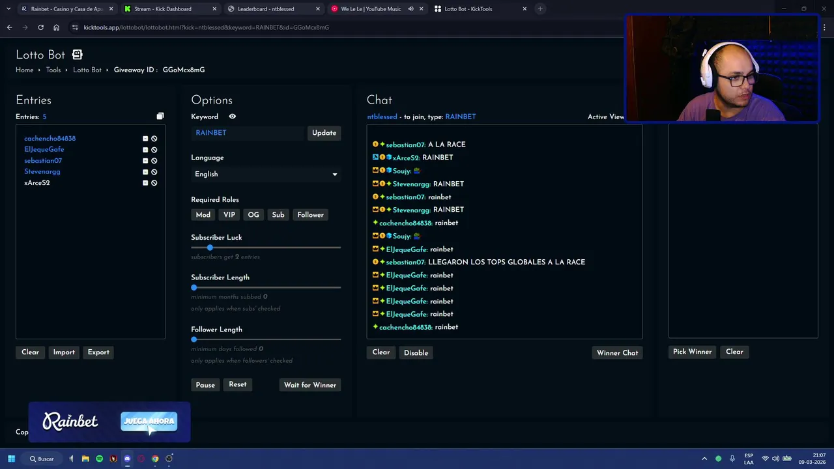
Task: Remove cachencho84838 with the minus icon
Action: 145,139
